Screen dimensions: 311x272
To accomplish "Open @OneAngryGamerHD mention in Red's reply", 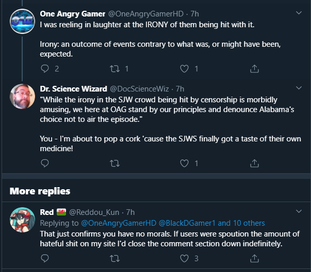I will [119, 223].
